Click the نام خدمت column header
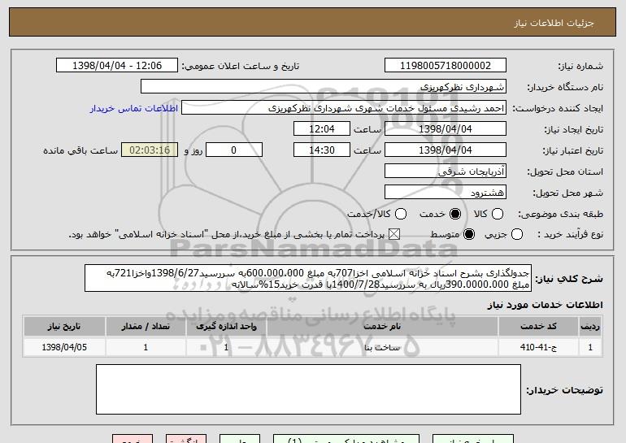 pos(382,327)
